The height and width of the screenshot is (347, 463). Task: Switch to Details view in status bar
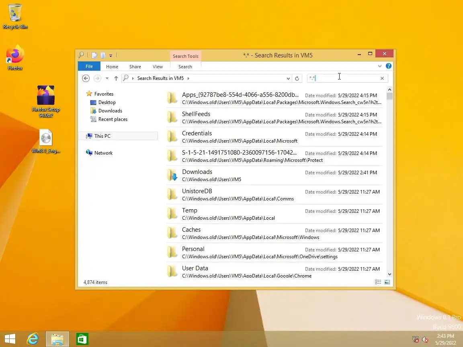(378, 282)
